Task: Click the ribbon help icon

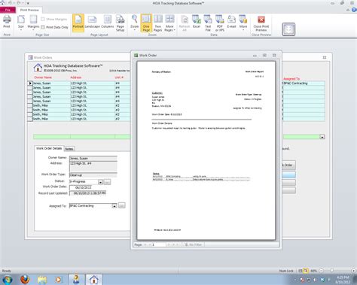Action: [x=354, y=10]
